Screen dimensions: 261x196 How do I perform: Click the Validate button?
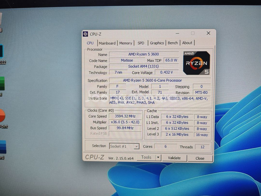[x=174, y=158]
